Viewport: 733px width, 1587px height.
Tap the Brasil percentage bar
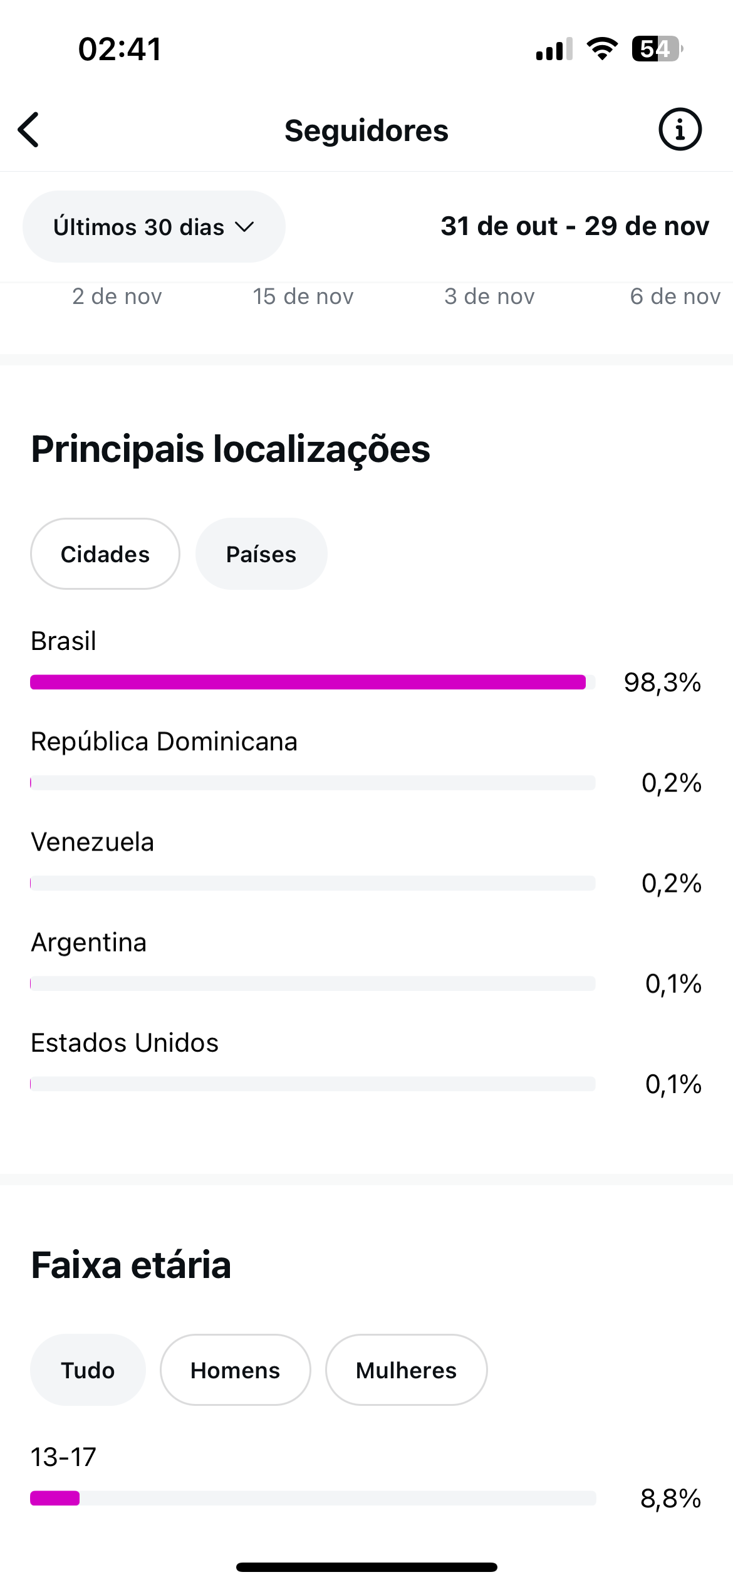(x=312, y=682)
